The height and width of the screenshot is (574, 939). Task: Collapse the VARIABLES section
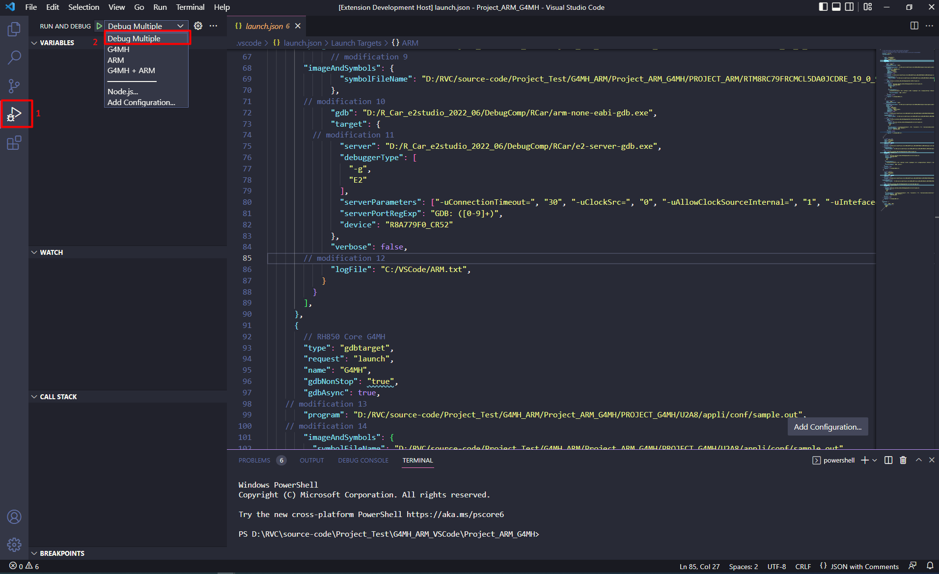34,43
